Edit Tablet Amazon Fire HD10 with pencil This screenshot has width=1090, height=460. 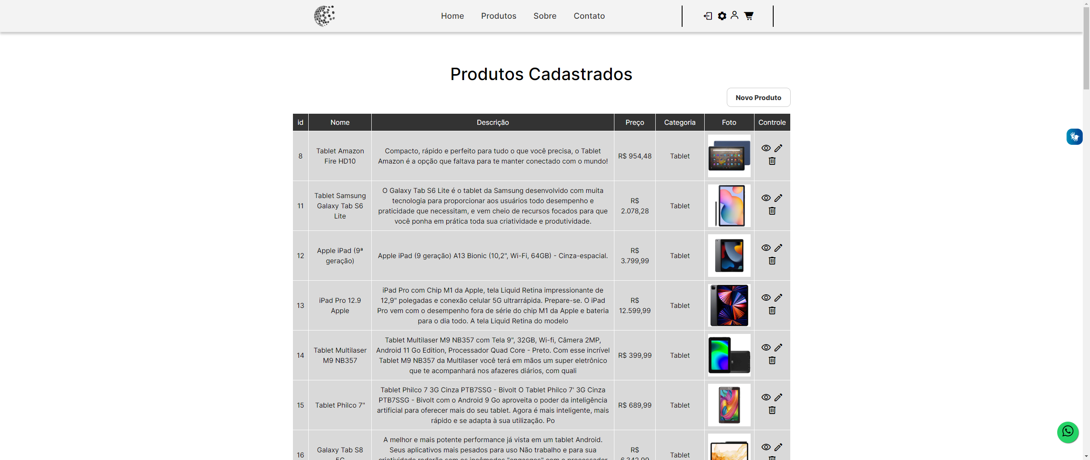click(778, 148)
